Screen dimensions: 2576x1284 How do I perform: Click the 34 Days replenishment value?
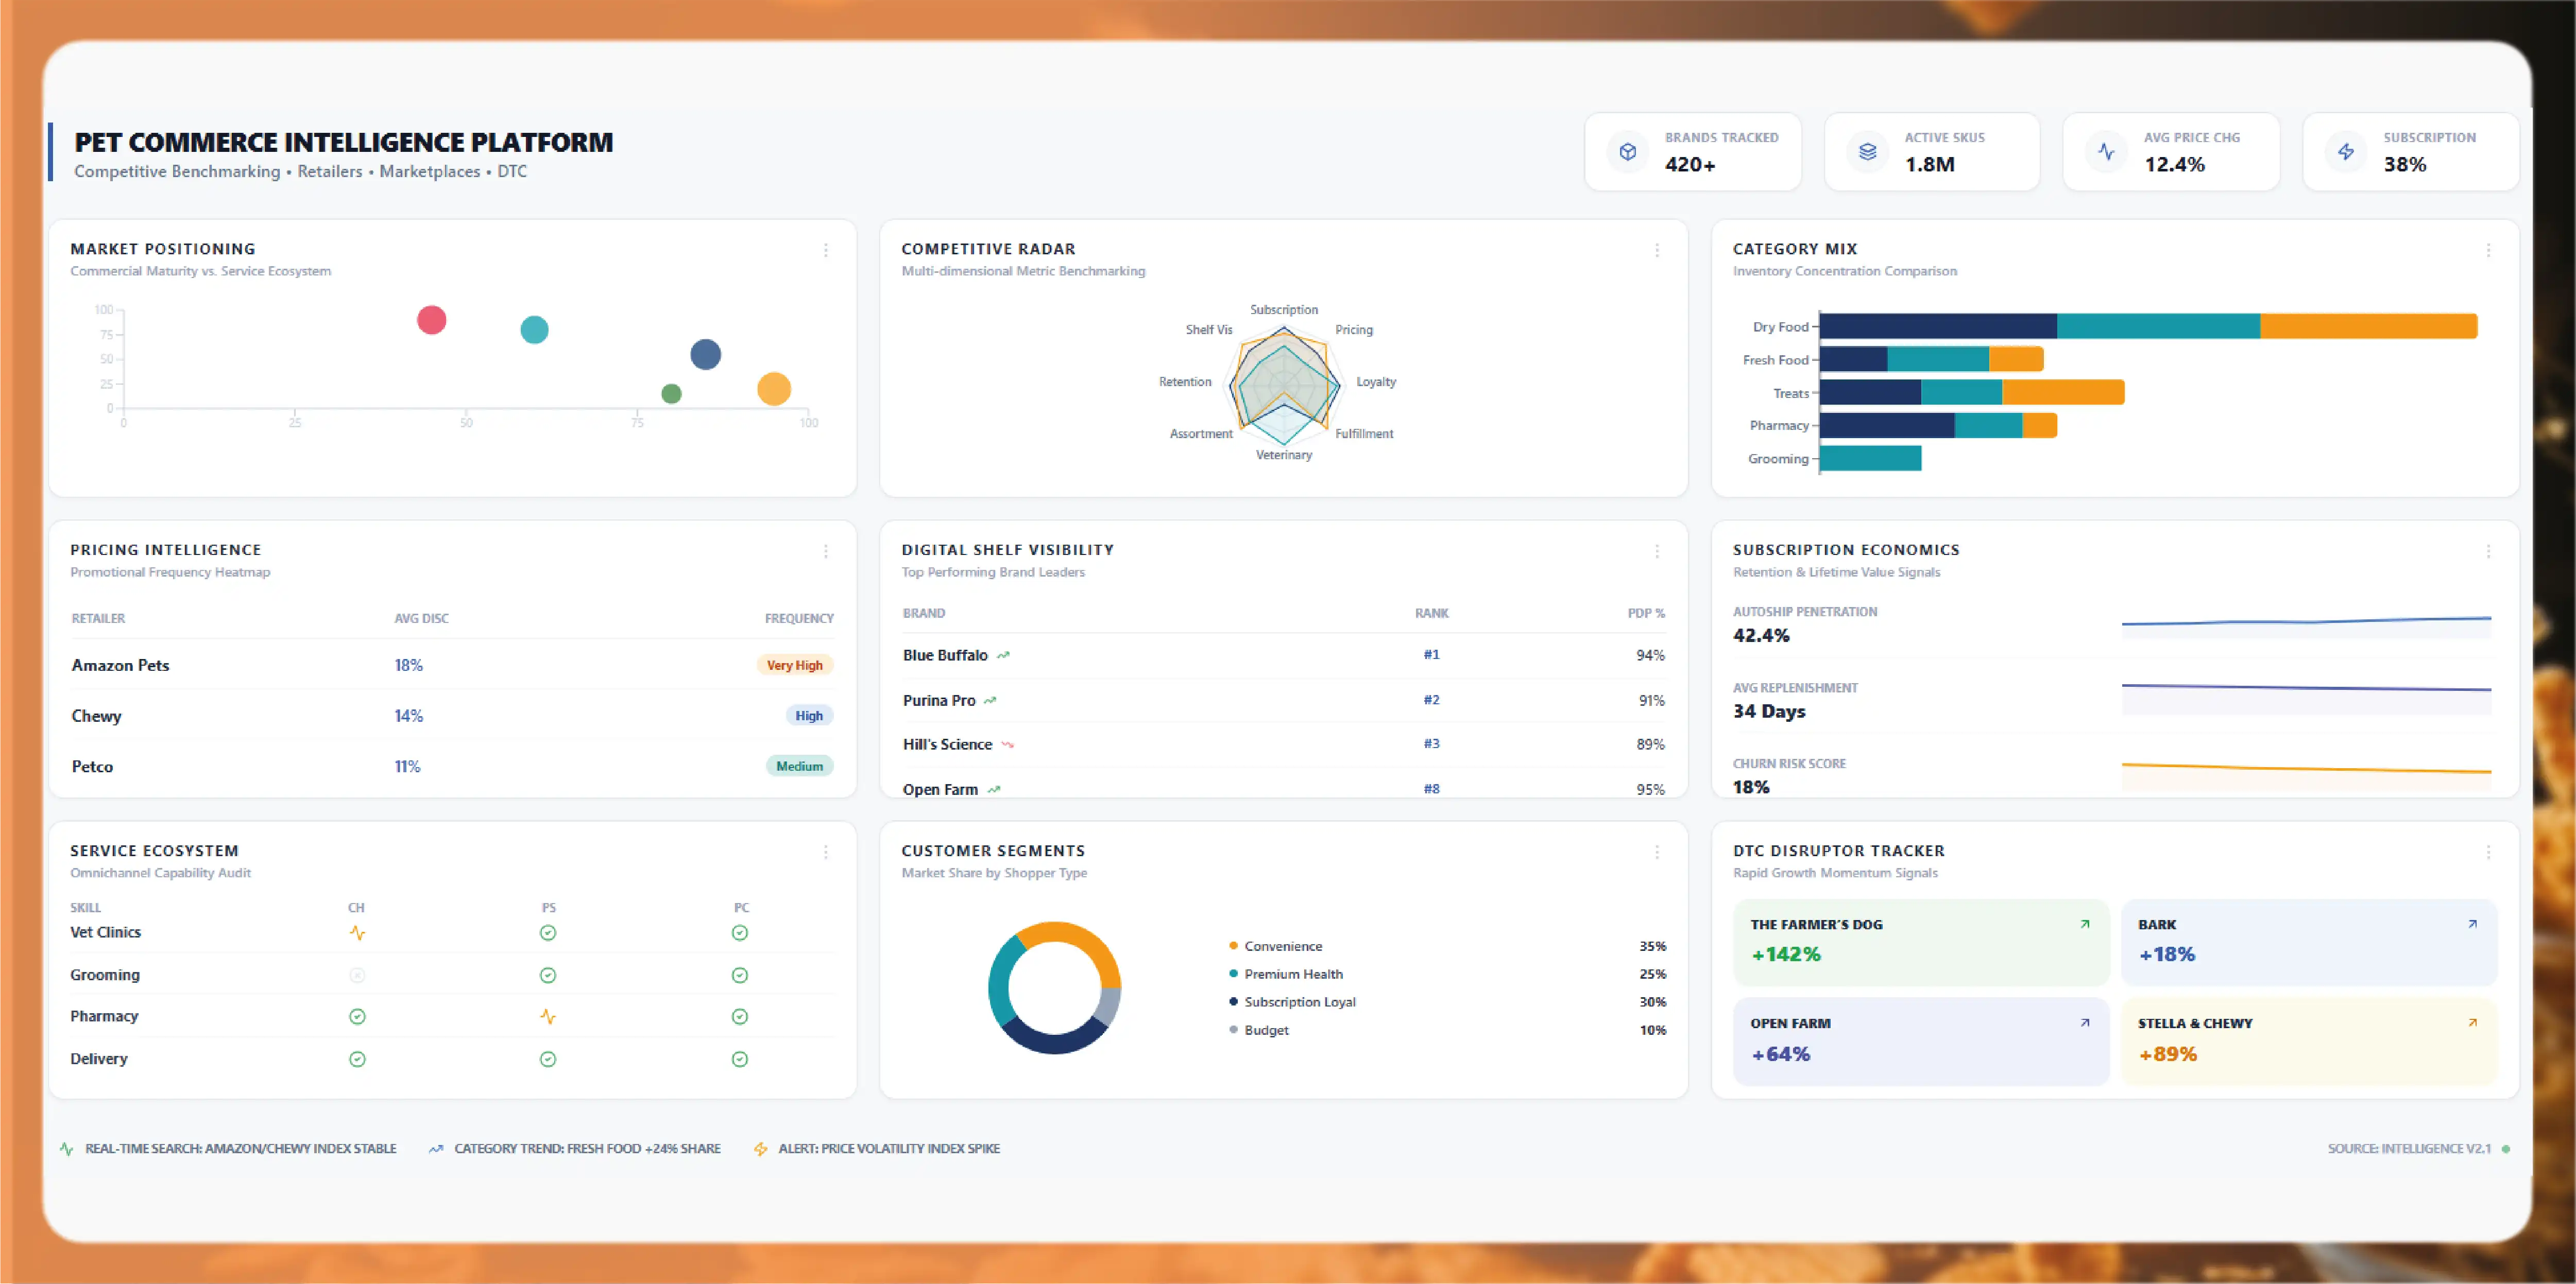point(1769,712)
